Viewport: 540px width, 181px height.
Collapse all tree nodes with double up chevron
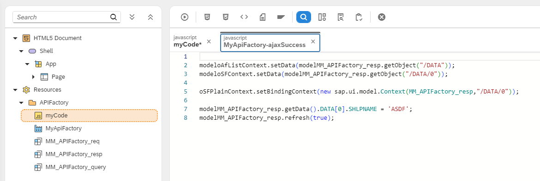(x=150, y=17)
